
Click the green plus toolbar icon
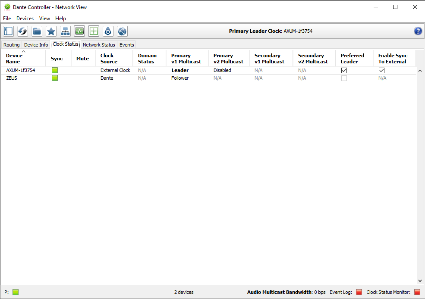tap(94, 31)
